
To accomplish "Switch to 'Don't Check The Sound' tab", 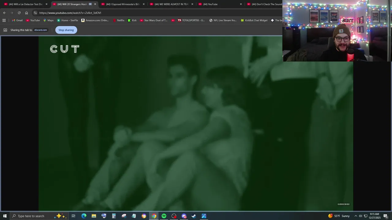I will 264,4.
